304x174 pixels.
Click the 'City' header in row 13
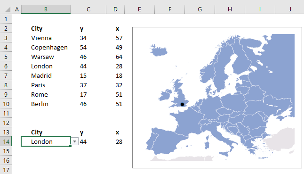37,133
